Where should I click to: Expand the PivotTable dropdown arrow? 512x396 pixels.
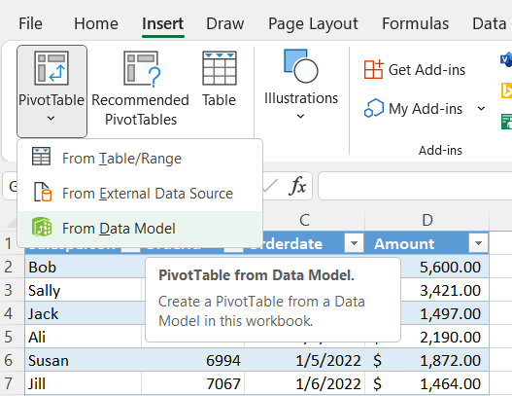click(51, 118)
